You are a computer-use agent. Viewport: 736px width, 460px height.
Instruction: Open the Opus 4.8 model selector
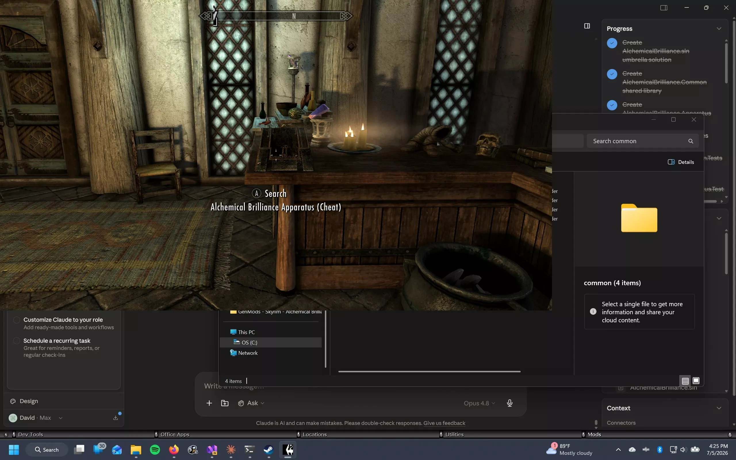479,403
